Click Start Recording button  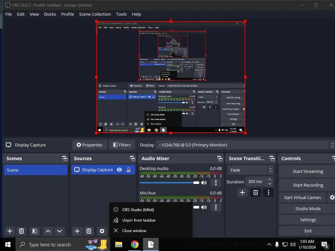308,185
